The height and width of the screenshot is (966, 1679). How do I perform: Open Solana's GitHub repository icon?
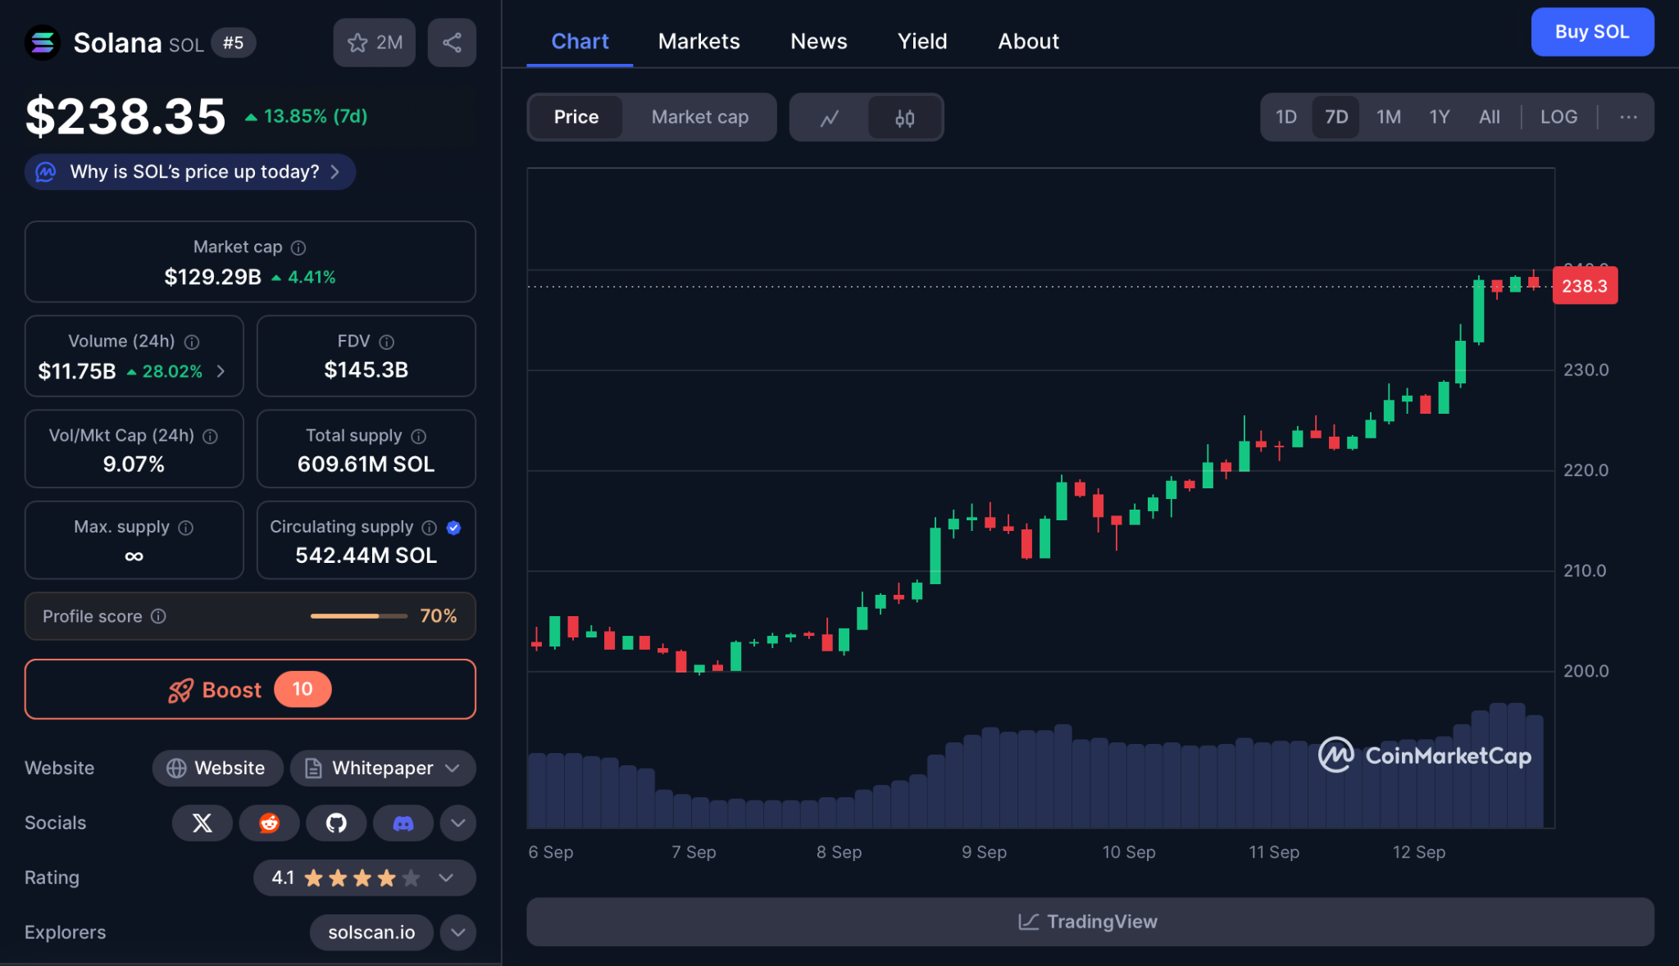(336, 823)
